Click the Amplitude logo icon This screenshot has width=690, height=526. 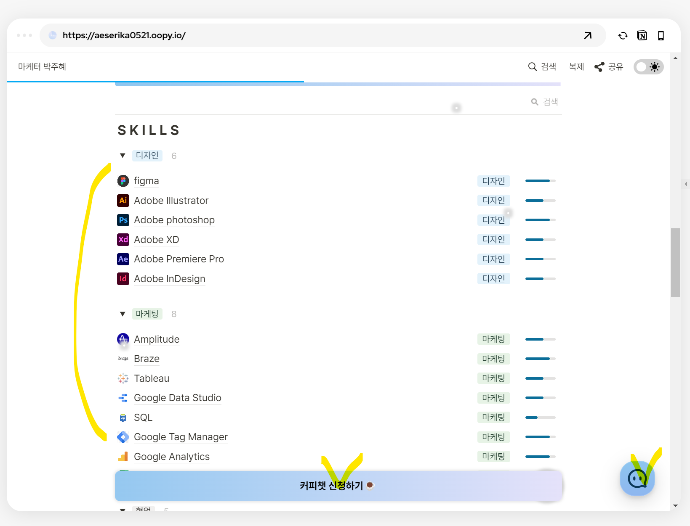[123, 339]
